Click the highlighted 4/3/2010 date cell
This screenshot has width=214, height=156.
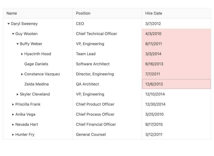[176, 34]
